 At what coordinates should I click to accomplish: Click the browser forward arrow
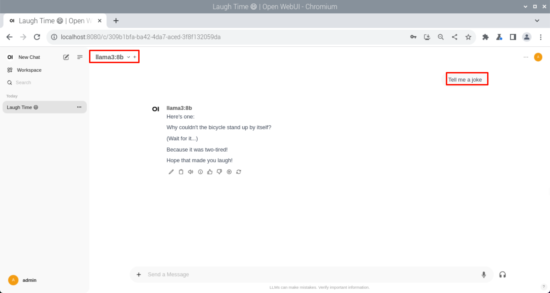click(23, 37)
